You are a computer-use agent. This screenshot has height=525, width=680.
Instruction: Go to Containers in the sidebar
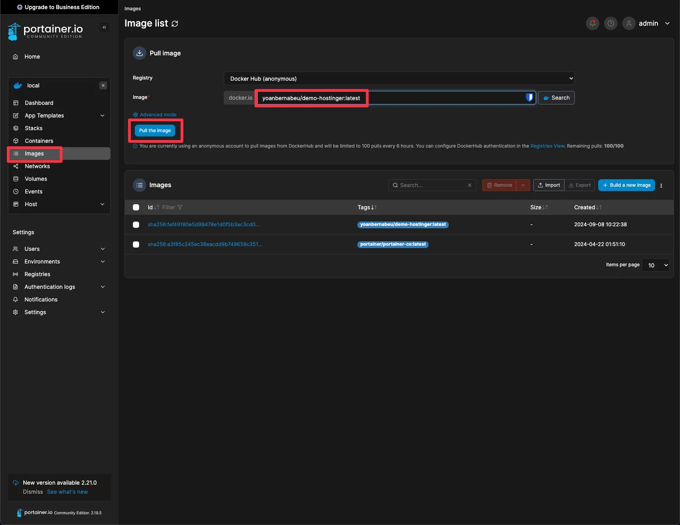(x=39, y=141)
